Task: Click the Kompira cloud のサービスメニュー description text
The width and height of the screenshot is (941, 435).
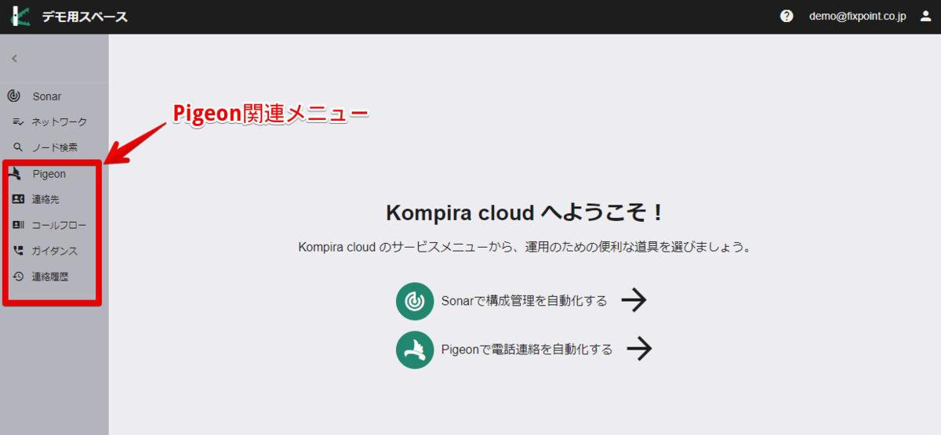Action: point(525,247)
